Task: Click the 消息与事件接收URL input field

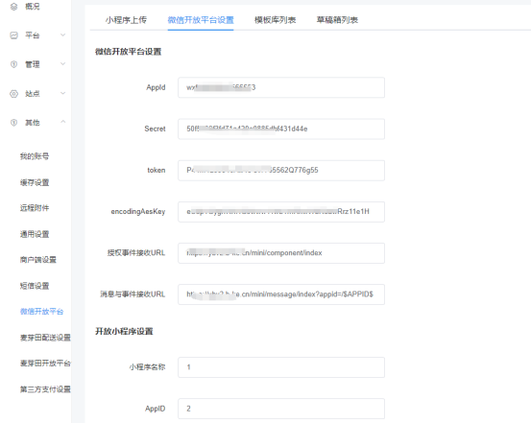Action: coord(281,294)
